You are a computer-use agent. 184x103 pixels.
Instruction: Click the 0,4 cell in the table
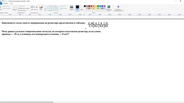pos(101,26)
